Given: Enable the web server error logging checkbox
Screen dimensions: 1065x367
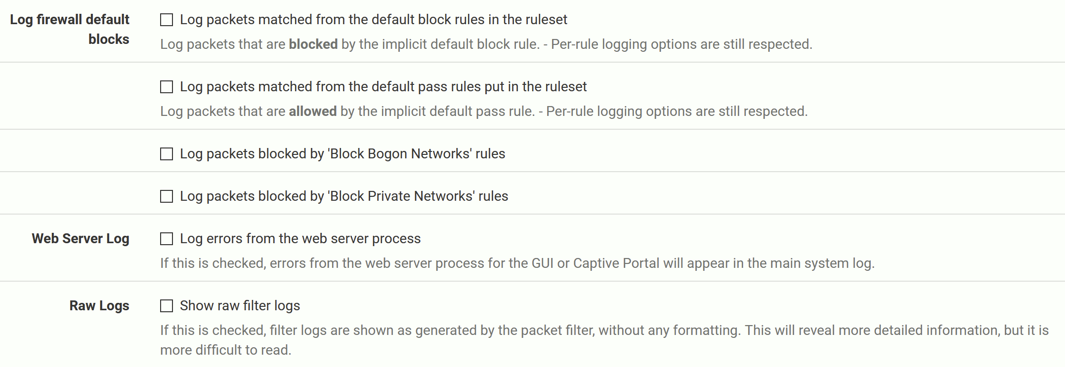Looking at the screenshot, I should [167, 239].
